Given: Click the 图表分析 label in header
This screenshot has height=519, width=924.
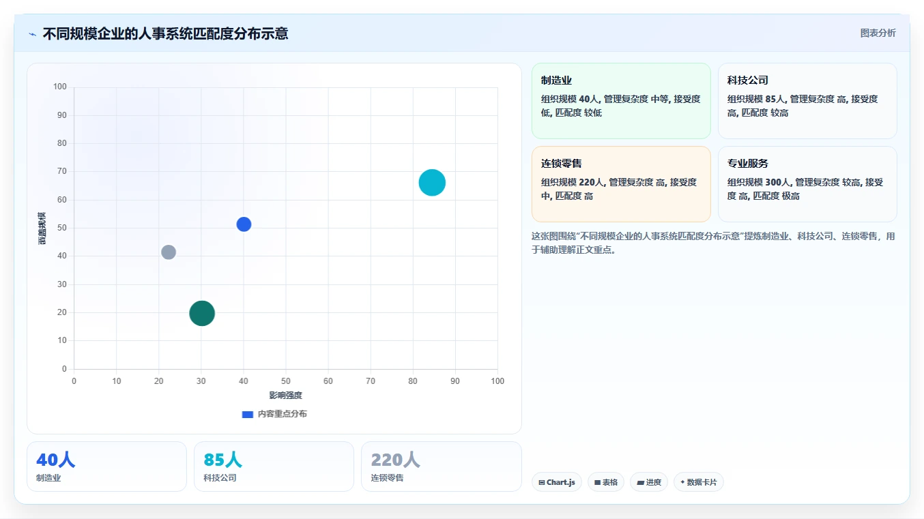Looking at the screenshot, I should click(878, 33).
